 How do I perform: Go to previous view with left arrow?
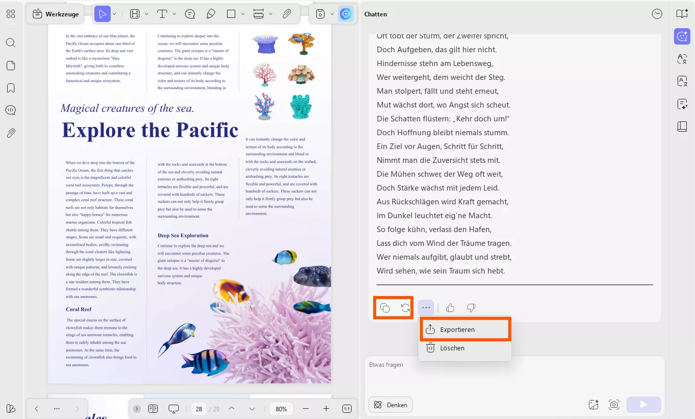click(36, 409)
